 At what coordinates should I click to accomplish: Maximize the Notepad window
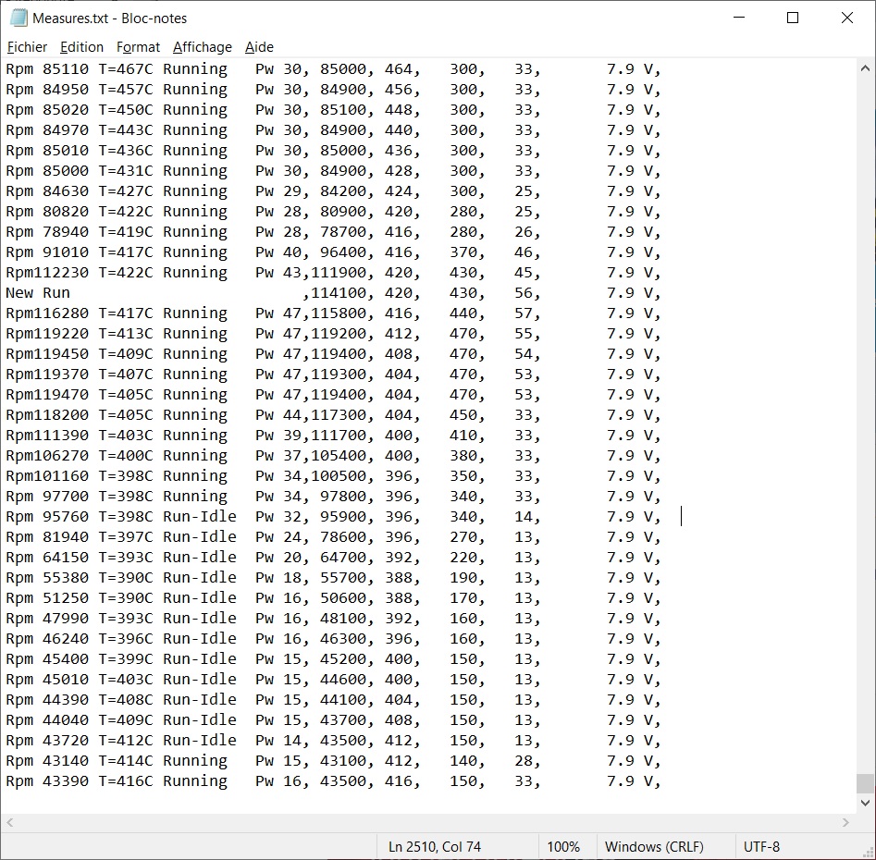(793, 18)
